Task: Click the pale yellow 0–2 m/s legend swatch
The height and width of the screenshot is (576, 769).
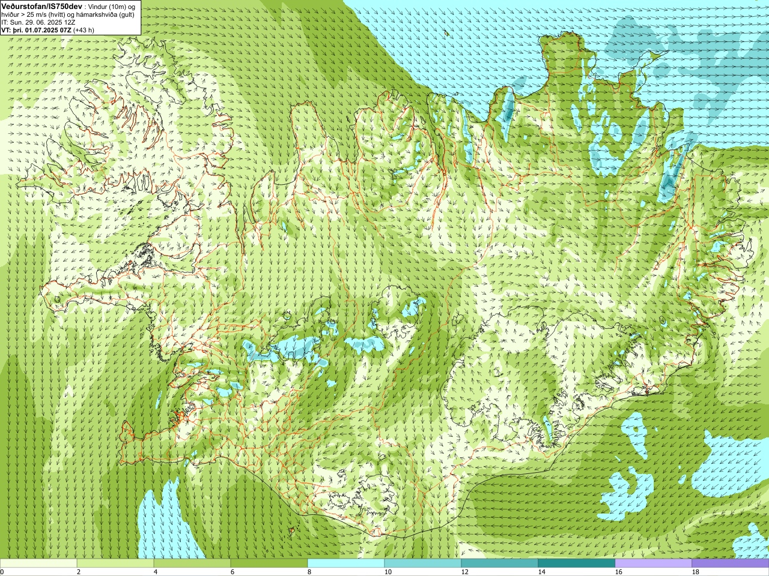Action: tap(38, 563)
